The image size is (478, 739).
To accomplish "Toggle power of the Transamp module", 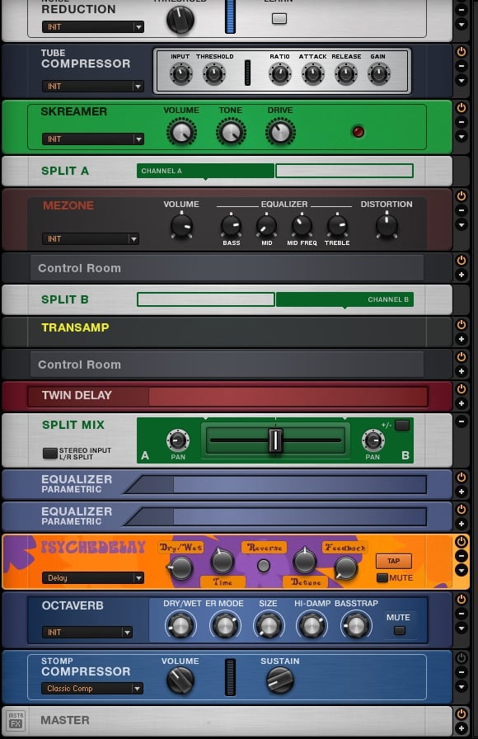I will click(x=462, y=325).
